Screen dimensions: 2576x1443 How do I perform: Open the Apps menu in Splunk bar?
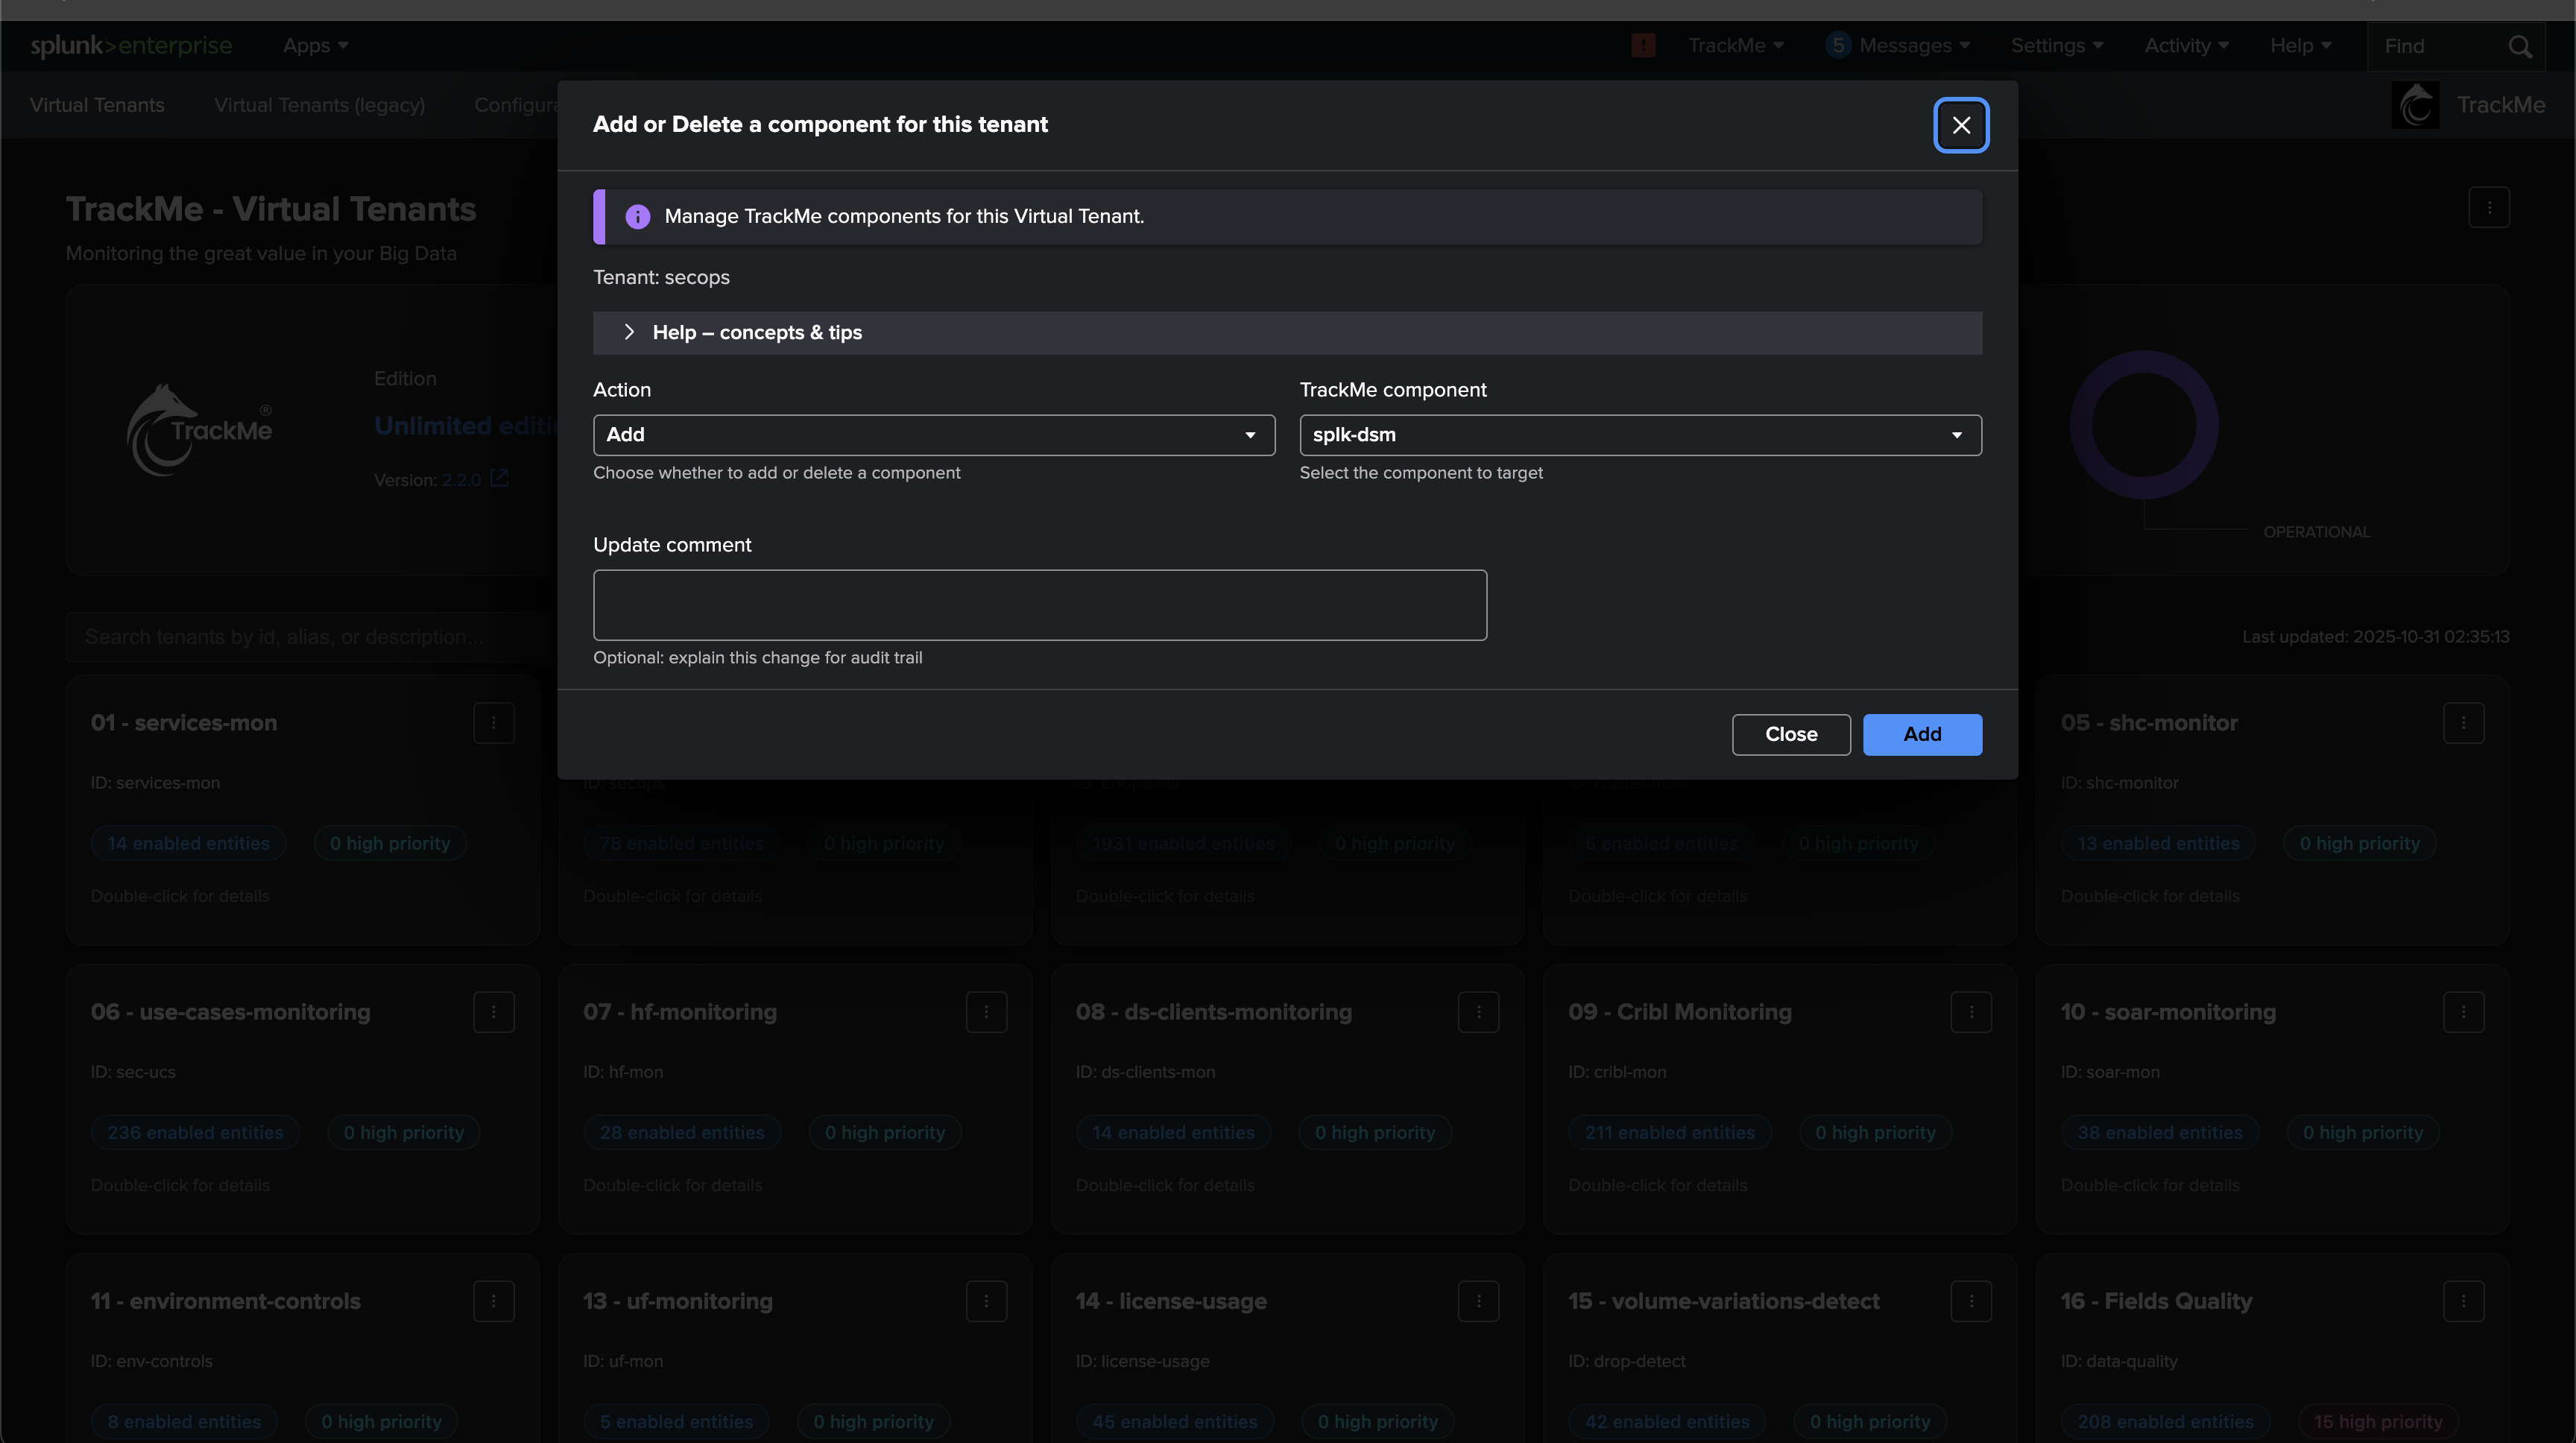[315, 46]
